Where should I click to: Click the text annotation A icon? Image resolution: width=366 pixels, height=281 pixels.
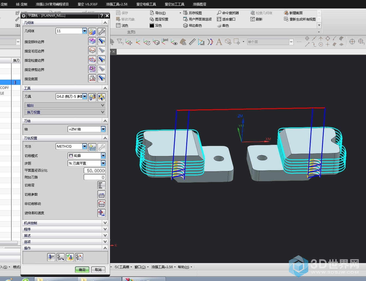click(219, 42)
